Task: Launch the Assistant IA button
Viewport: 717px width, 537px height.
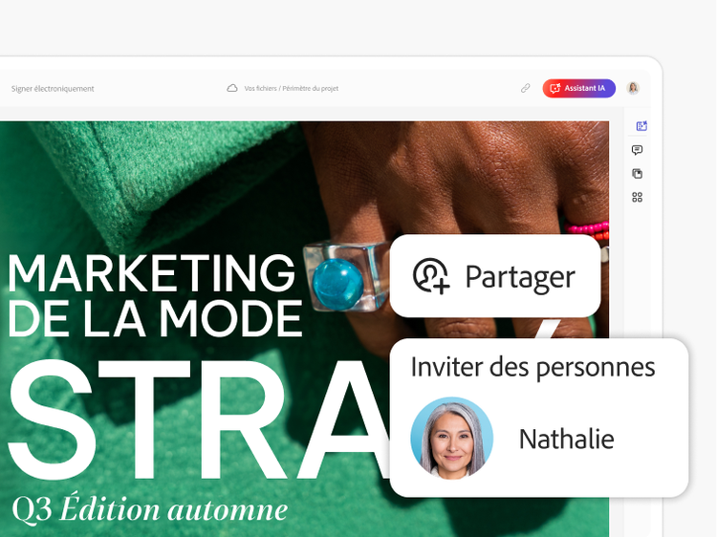Action: pos(579,88)
